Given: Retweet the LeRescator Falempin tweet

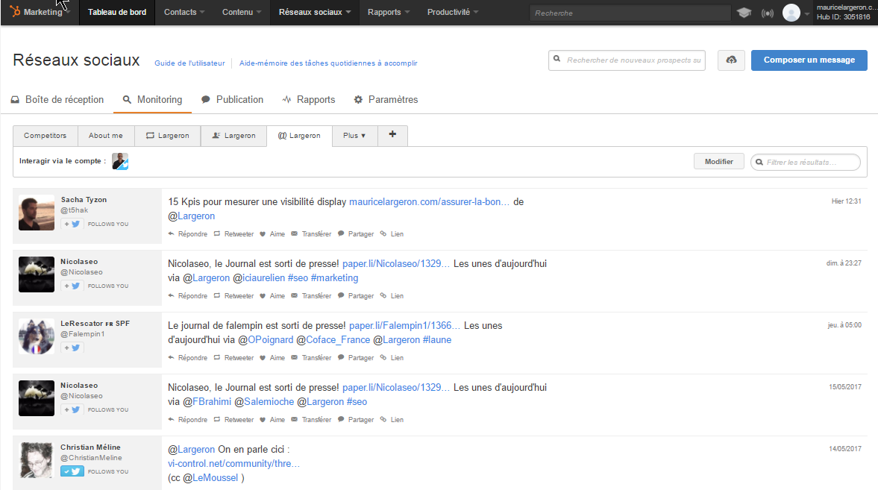Looking at the screenshot, I should tap(233, 358).
